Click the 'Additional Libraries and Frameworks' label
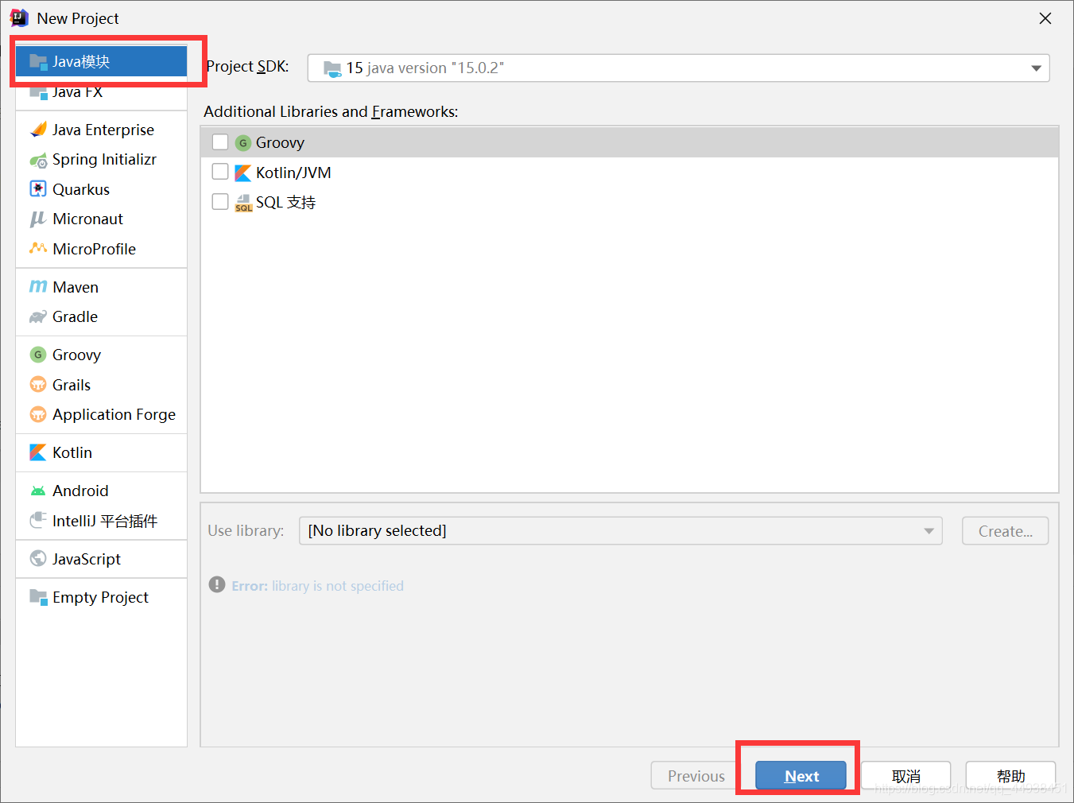 tap(331, 111)
